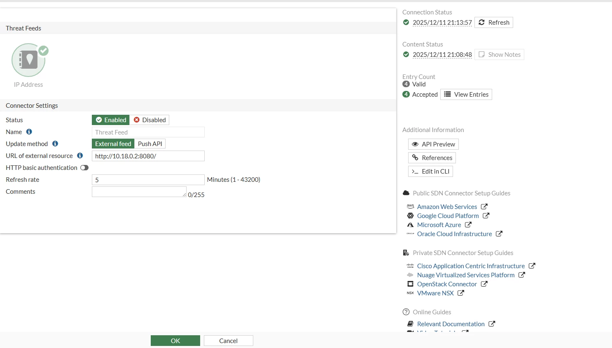Click the Refresh rate input field
Screen dimensions: 612x348
tap(148, 180)
